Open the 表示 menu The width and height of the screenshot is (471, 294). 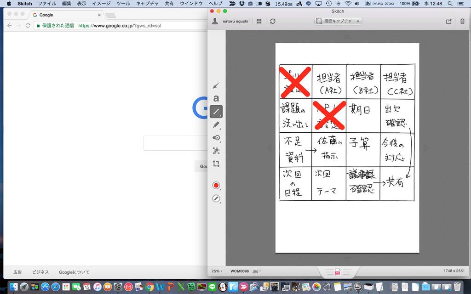pyautogui.click(x=82, y=4)
